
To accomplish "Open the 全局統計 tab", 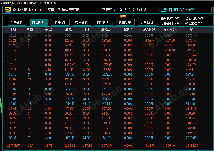I will [17, 22].
